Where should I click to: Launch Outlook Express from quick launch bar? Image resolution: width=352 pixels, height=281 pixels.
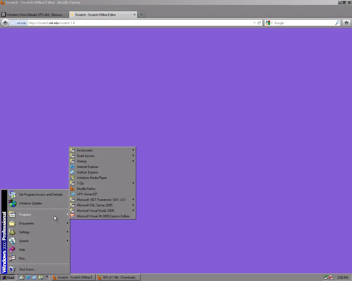(34, 277)
